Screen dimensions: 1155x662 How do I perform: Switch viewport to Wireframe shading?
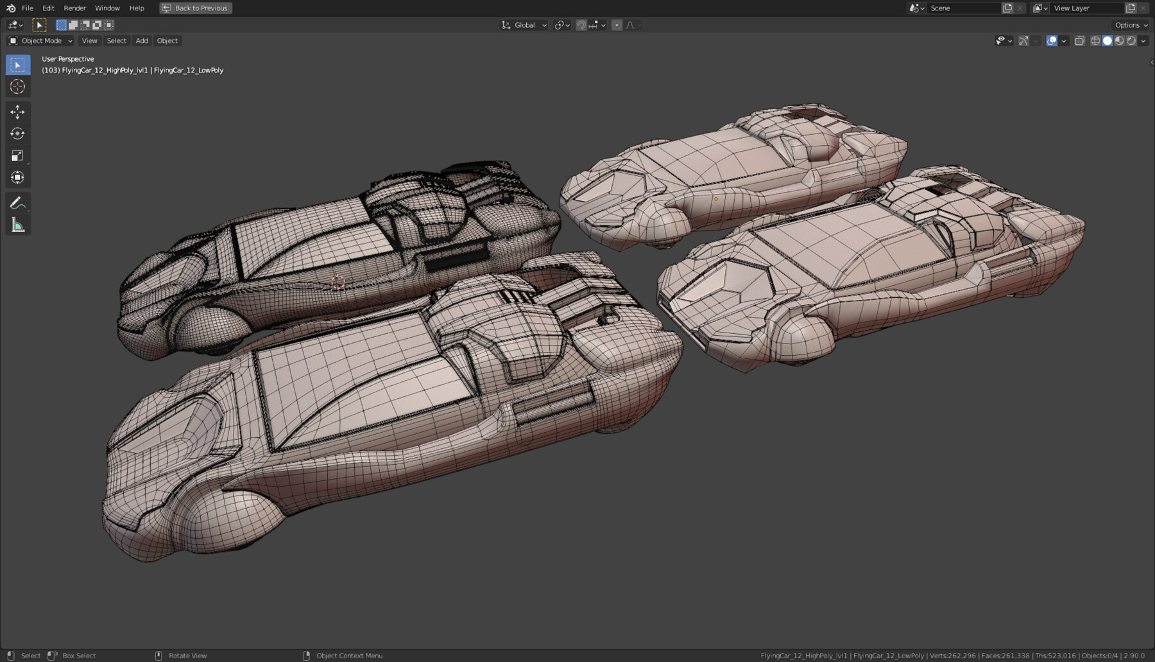1094,40
